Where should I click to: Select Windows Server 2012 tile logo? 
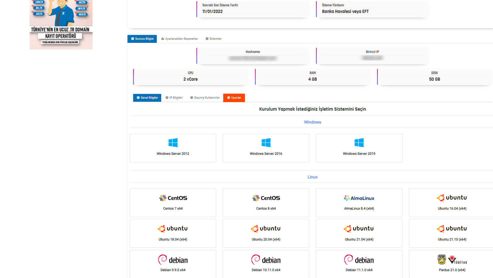tap(173, 142)
